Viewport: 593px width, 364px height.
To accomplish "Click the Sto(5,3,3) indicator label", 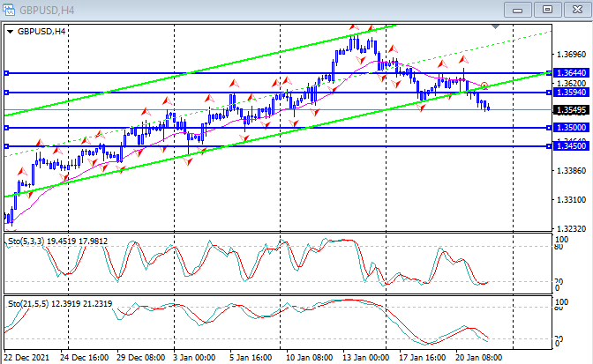I will tap(26, 241).
